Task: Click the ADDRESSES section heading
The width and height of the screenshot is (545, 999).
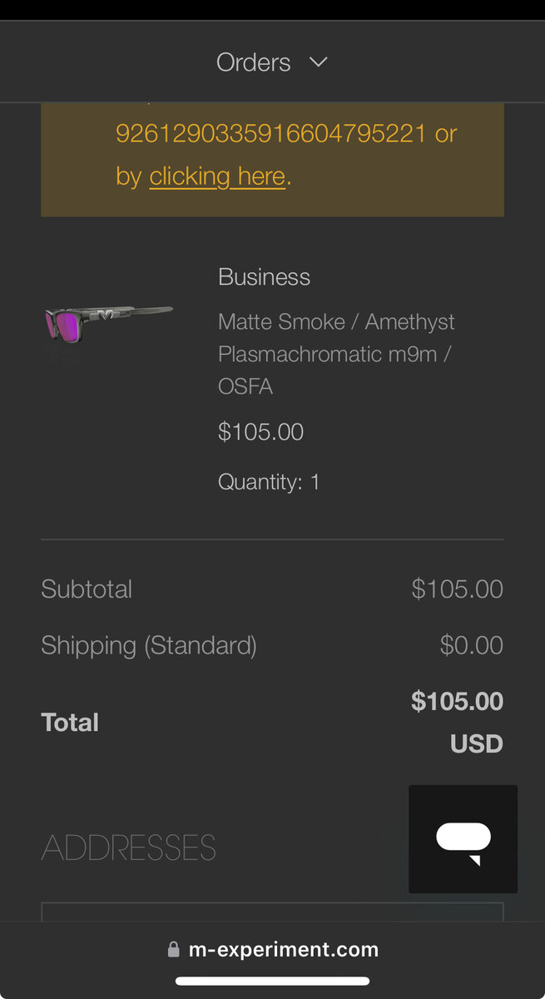Action: click(129, 848)
